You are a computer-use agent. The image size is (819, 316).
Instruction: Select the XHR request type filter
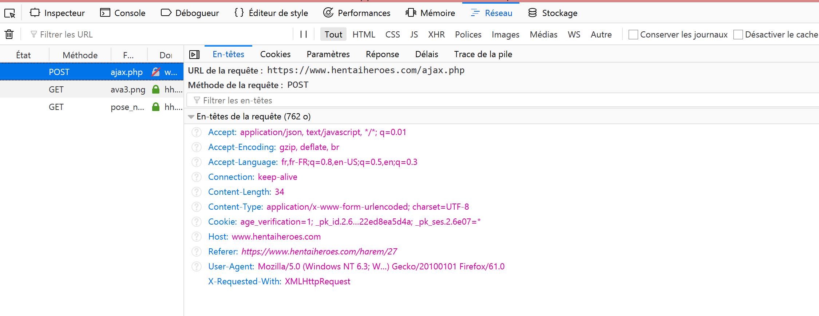pos(436,35)
